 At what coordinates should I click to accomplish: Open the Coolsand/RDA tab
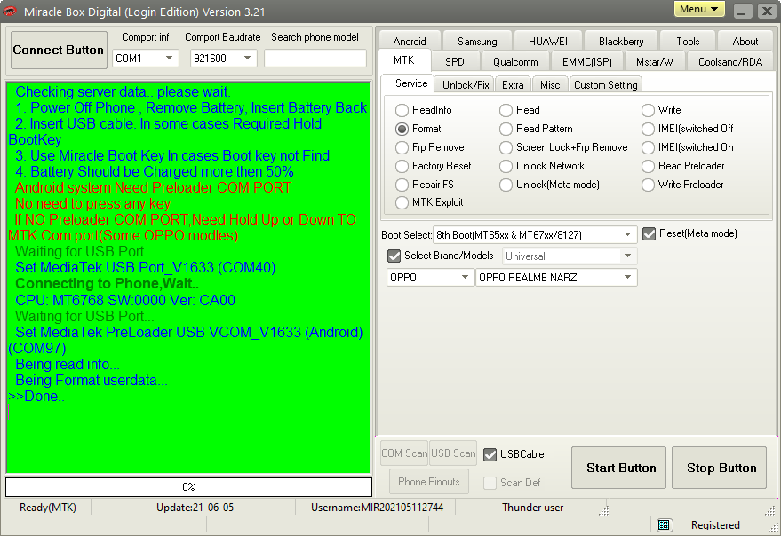[729, 62]
